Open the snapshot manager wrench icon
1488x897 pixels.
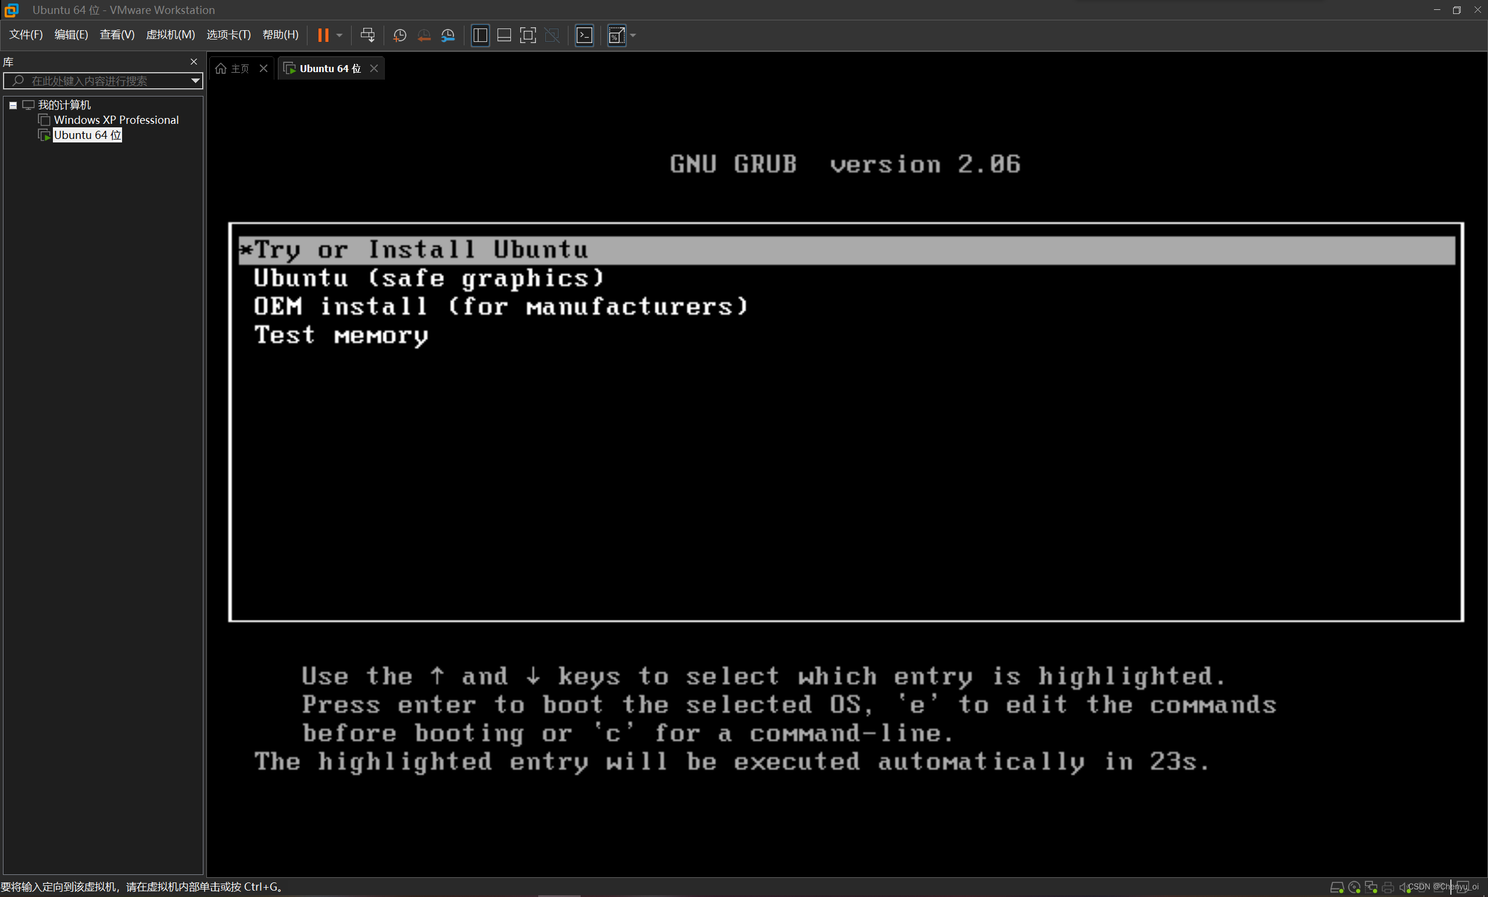click(448, 35)
